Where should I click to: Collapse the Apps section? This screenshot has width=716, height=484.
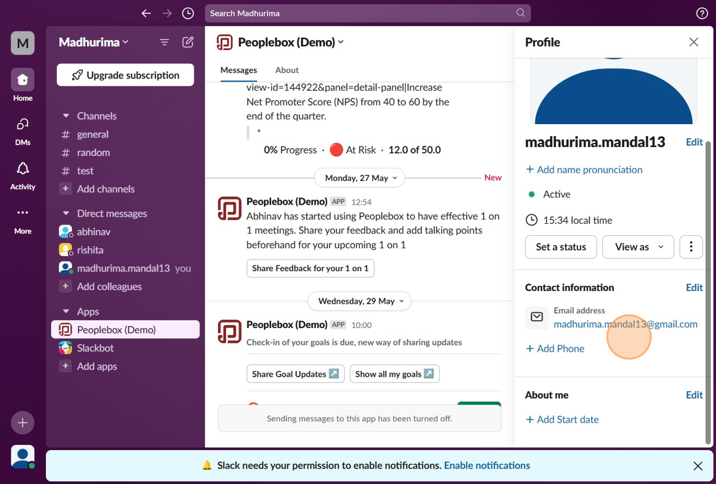(x=66, y=311)
